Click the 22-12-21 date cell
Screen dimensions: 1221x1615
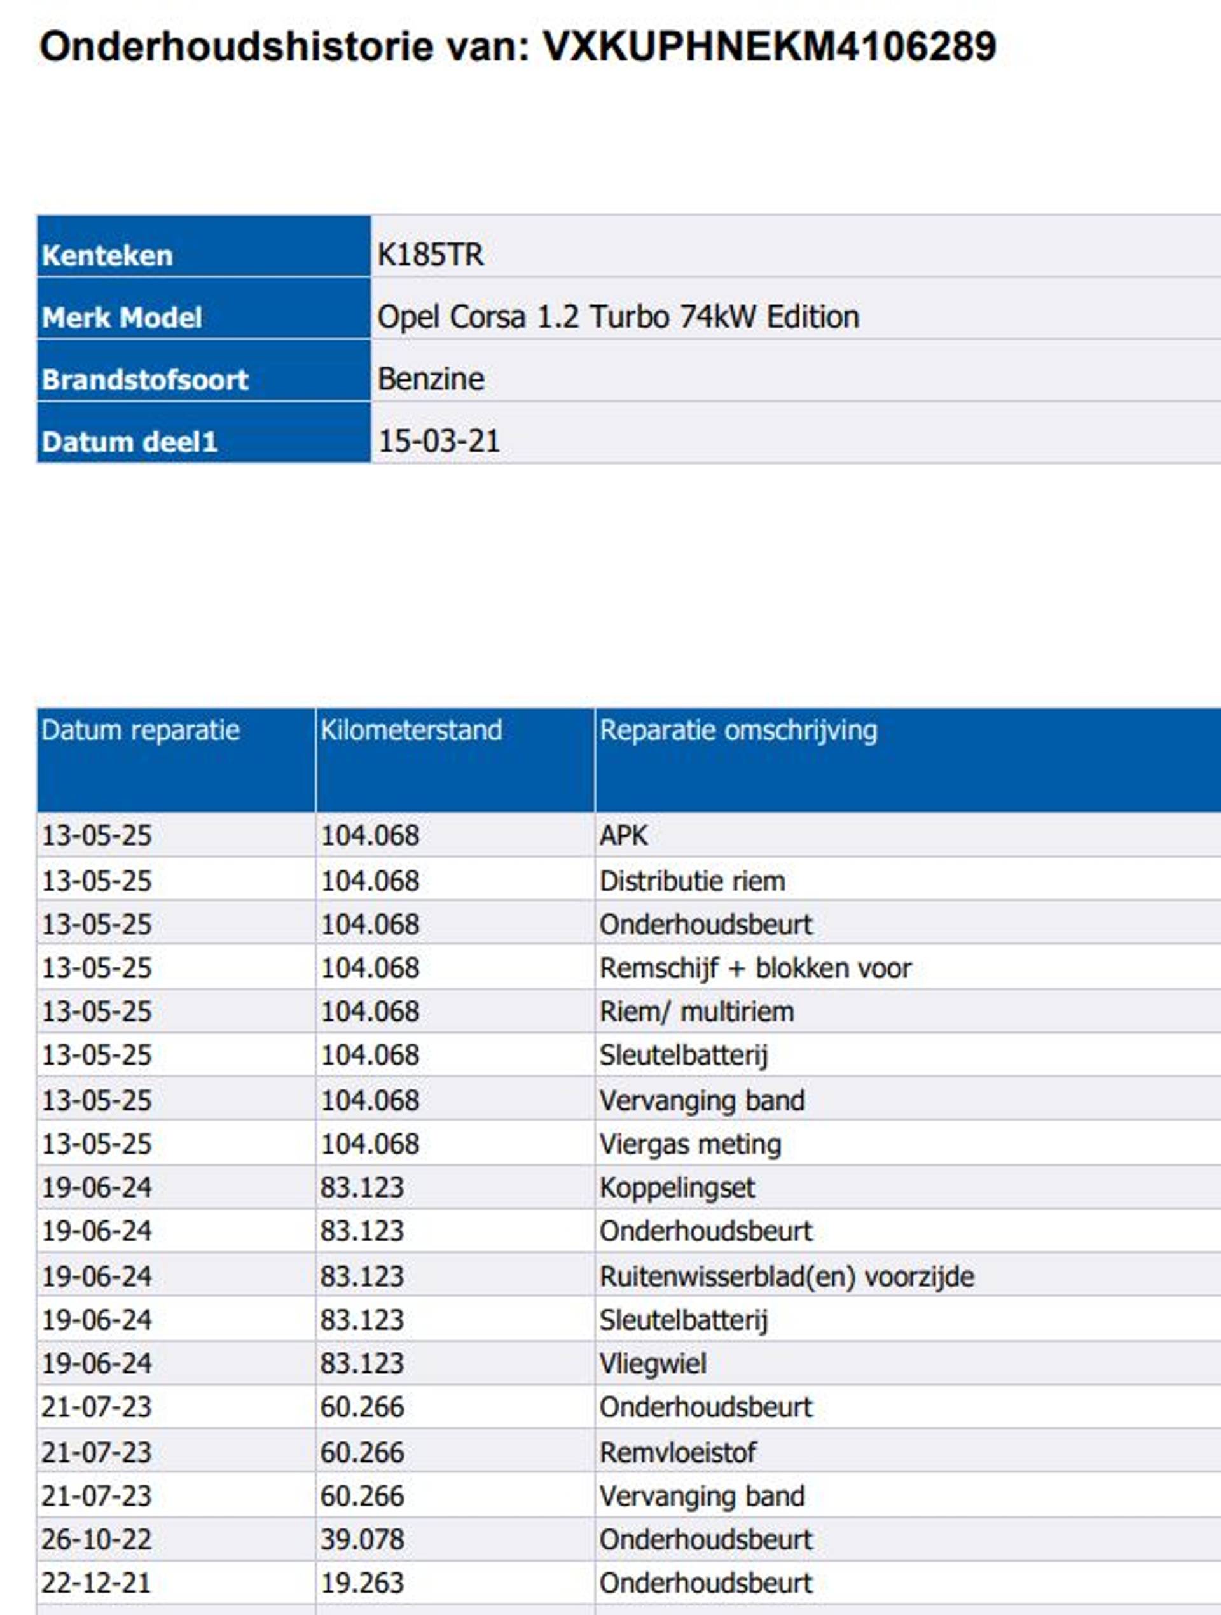[96, 1583]
